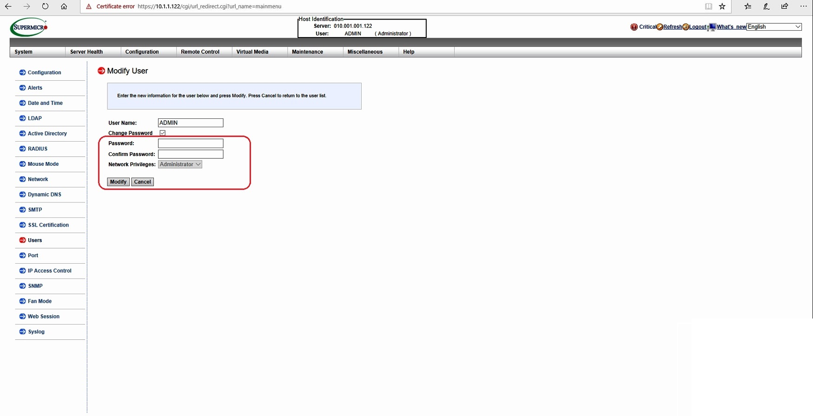
Task: Click the Refresh link
Action: (x=673, y=27)
